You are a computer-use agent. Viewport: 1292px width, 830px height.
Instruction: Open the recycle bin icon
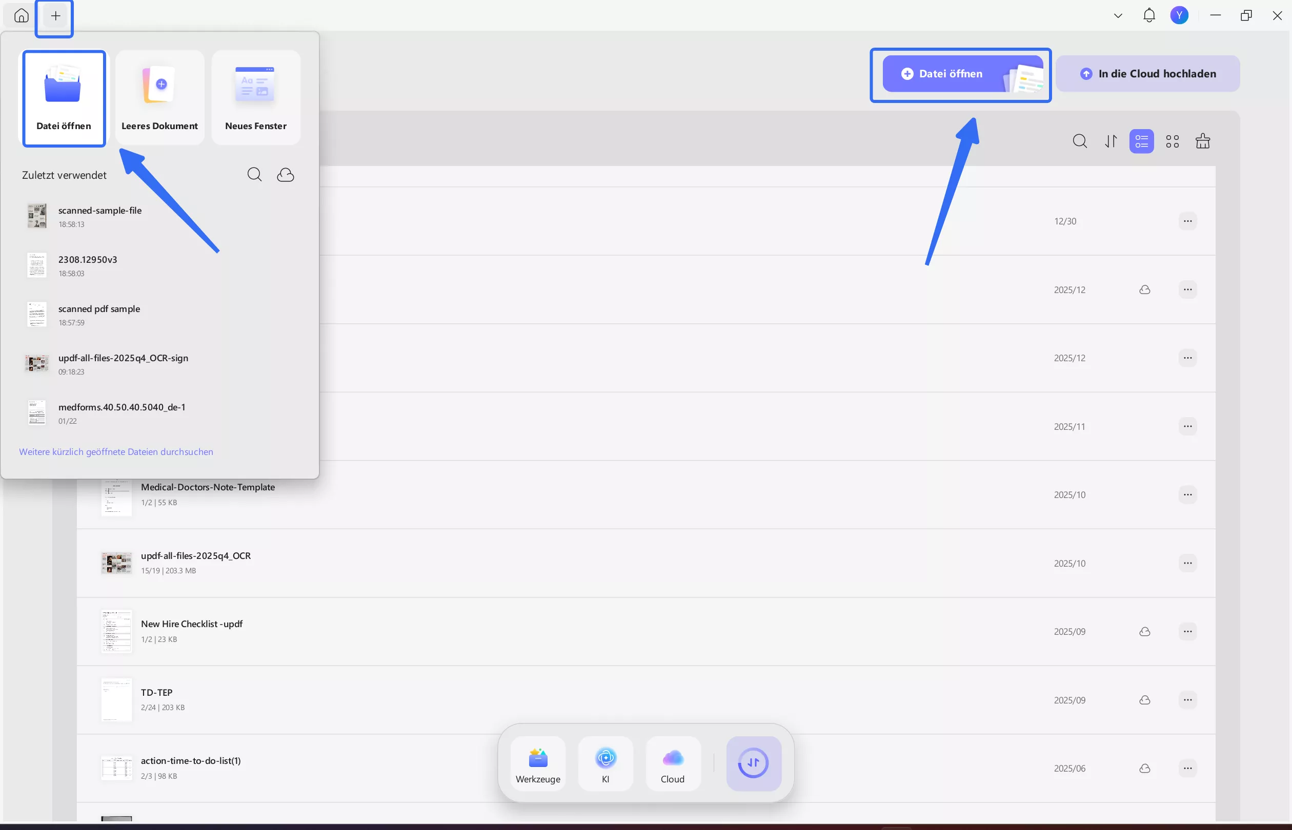(x=1202, y=141)
